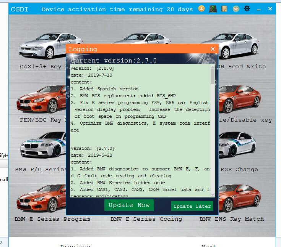Viewport: 281px width, 247px height.
Task: Click the handshake icon in title bar
Action: point(236,8)
